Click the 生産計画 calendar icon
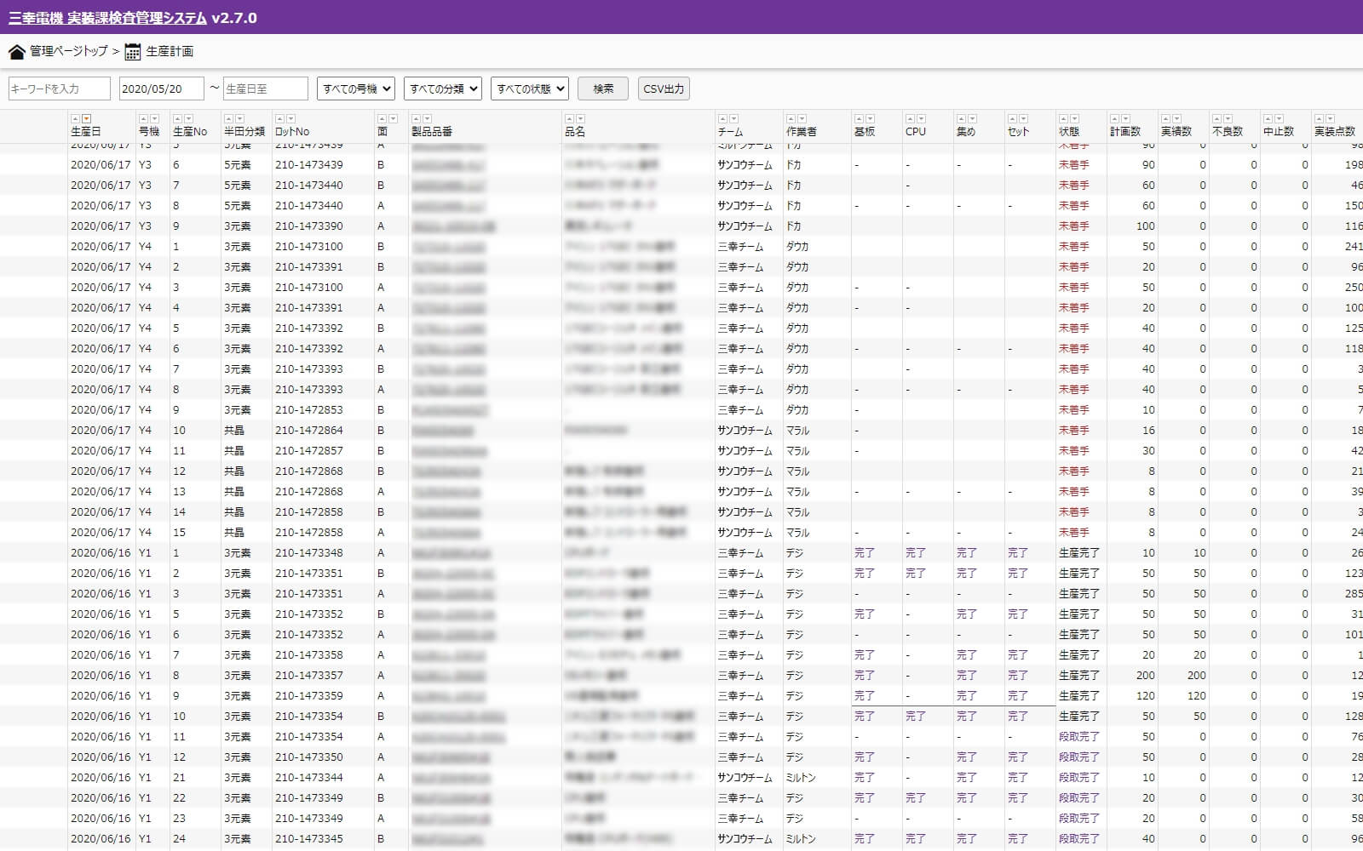 133,52
